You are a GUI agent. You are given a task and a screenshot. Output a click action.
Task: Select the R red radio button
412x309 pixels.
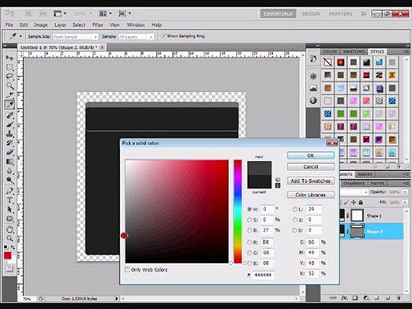pyautogui.click(x=249, y=242)
